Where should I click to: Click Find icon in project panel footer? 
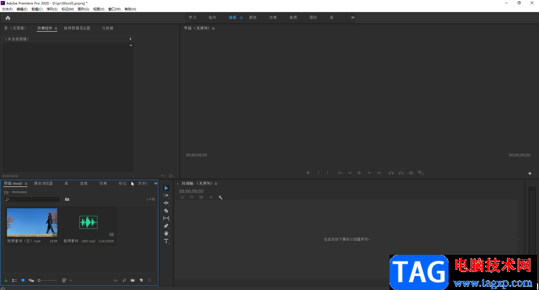click(124, 280)
